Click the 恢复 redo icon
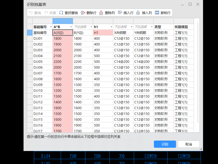The height and width of the screenshot is (164, 218). pos(46,13)
